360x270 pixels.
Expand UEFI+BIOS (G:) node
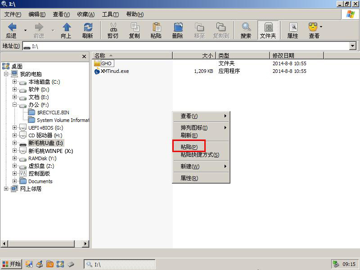coord(14,128)
